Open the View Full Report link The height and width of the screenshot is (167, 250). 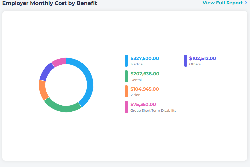coord(223,3)
